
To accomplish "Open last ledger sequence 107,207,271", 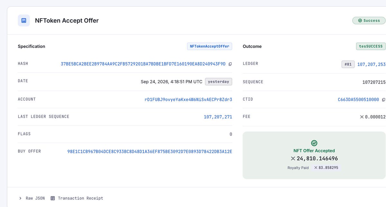I will point(218,117).
